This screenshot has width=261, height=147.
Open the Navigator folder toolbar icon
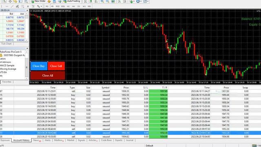point(15,1)
